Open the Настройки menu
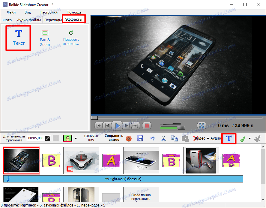Screen dimensions: 266x208 48,12
